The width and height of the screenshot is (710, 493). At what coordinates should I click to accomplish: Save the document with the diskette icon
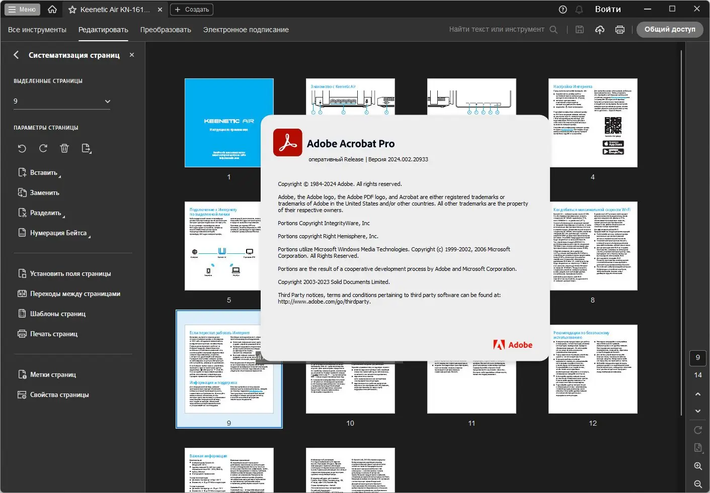tap(580, 30)
